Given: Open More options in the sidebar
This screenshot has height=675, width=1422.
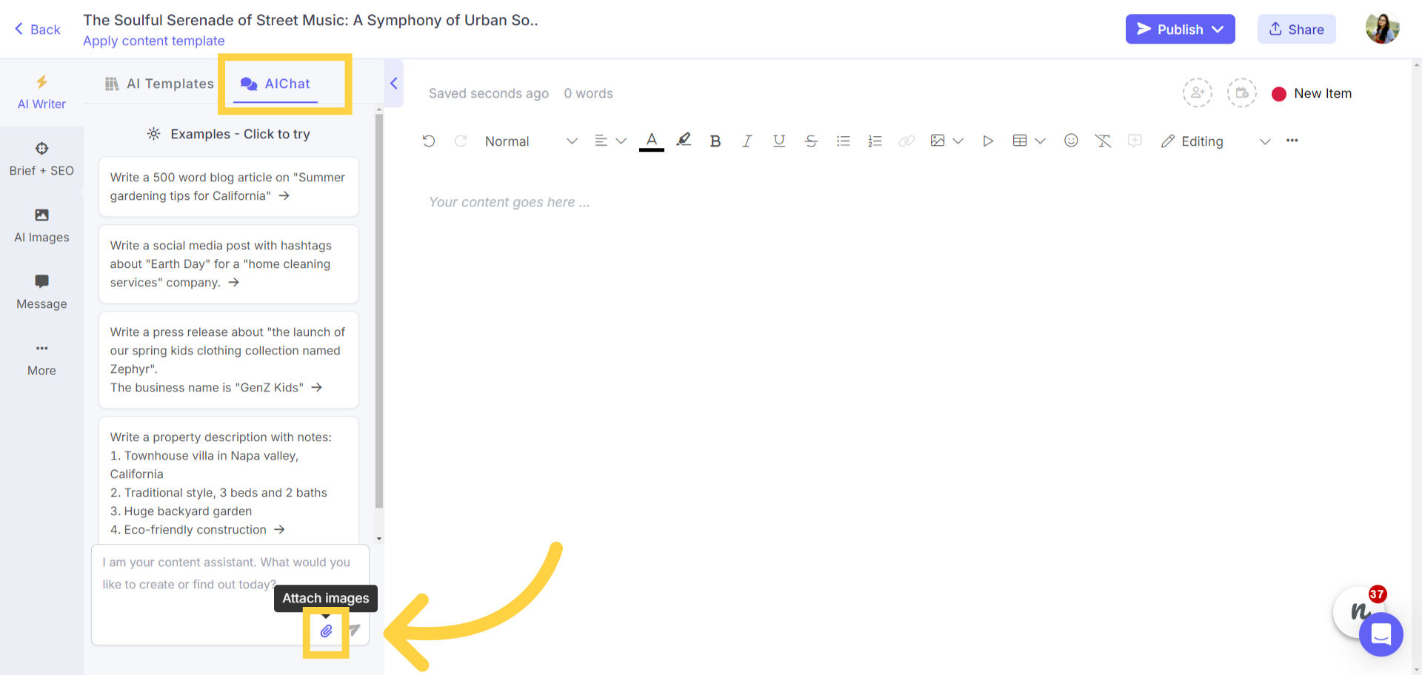Looking at the screenshot, I should click(x=41, y=359).
